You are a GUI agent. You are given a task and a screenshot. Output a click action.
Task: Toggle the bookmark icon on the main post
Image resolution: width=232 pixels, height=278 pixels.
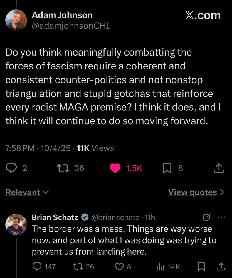(167, 168)
